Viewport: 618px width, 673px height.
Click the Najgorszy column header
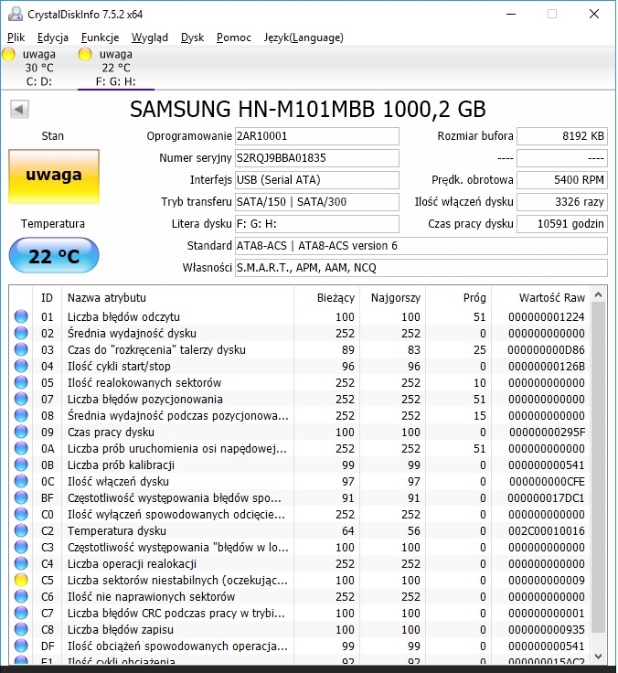click(395, 298)
